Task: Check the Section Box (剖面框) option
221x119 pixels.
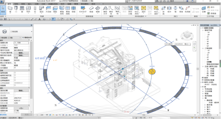Action: (x=15, y=86)
